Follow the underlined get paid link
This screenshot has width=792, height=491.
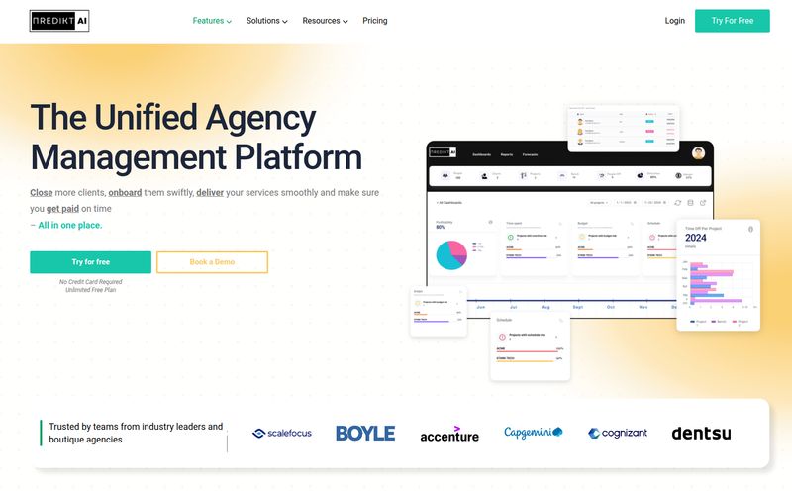(62, 209)
